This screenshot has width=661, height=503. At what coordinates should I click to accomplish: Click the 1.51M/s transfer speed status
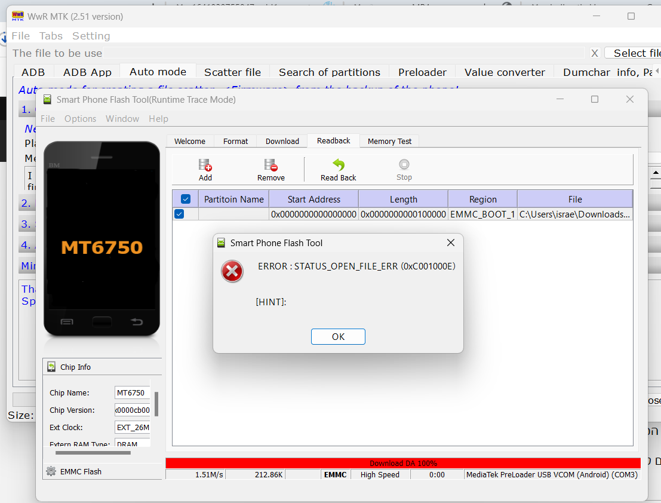tap(196, 474)
